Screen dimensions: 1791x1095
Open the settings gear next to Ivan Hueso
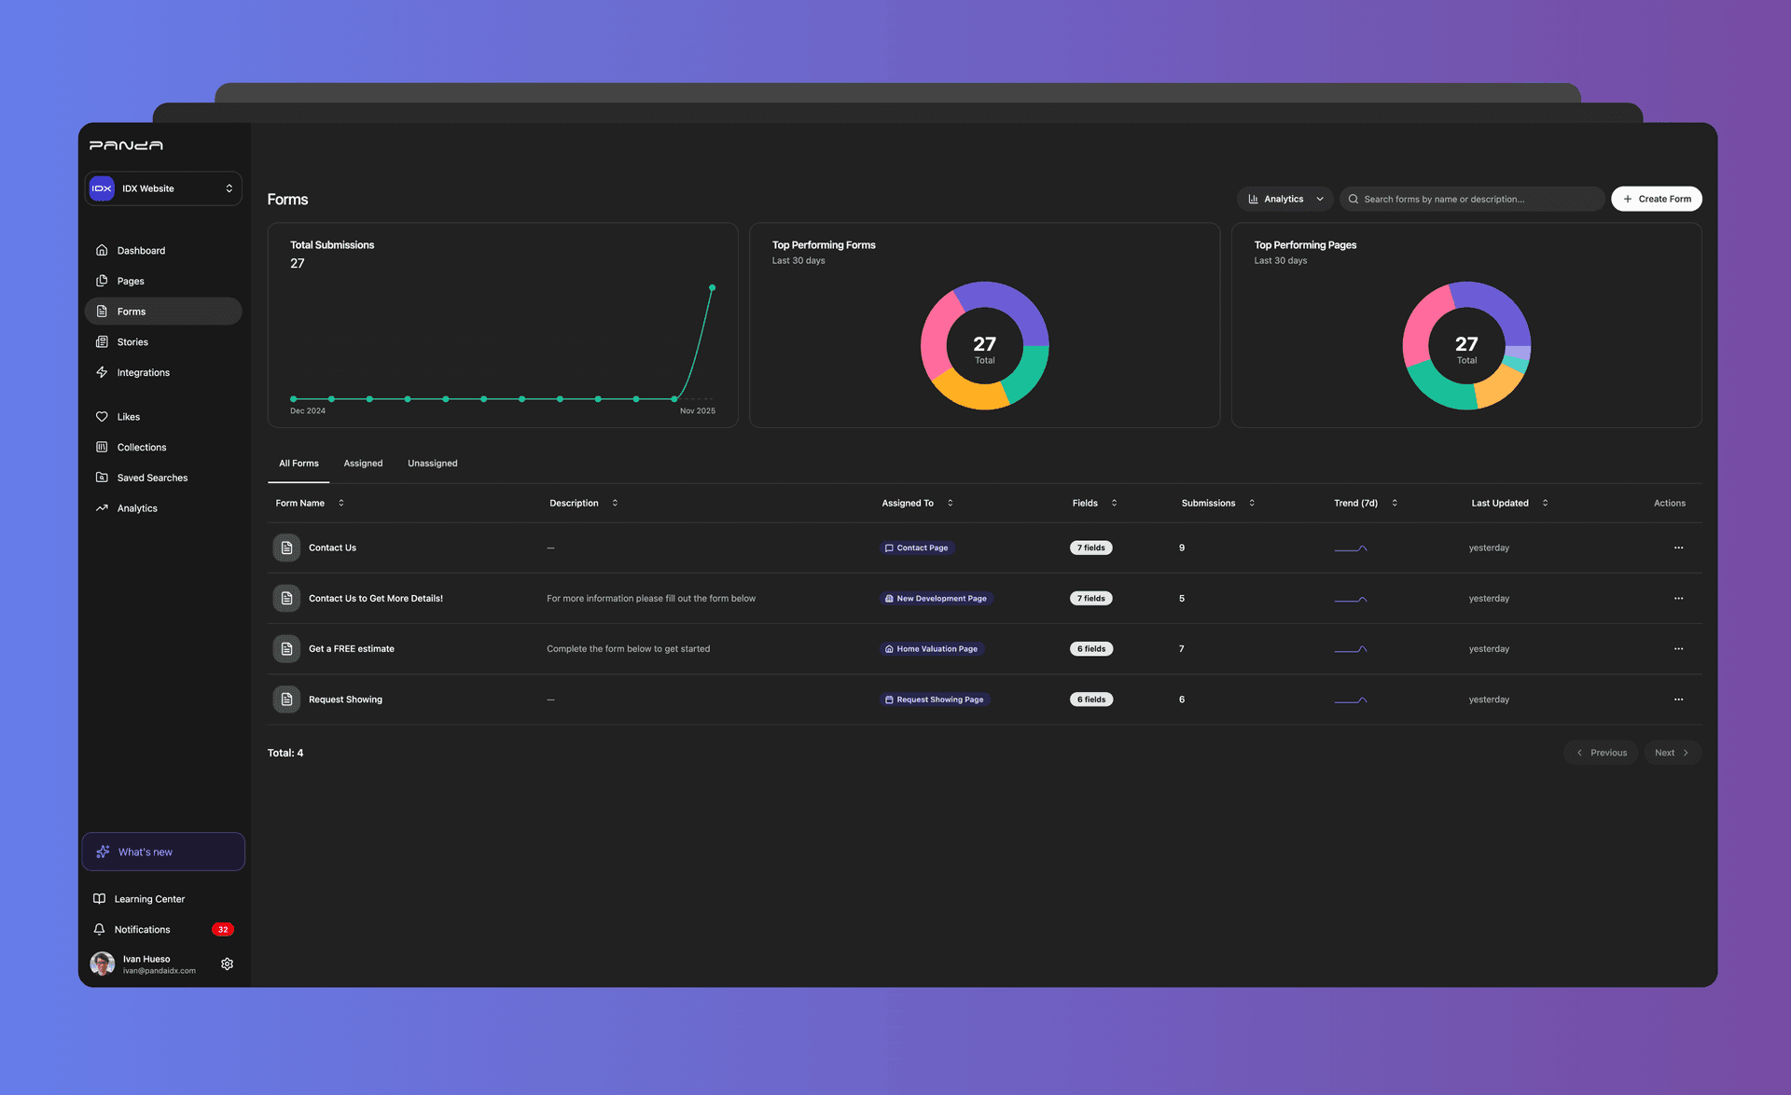(227, 963)
